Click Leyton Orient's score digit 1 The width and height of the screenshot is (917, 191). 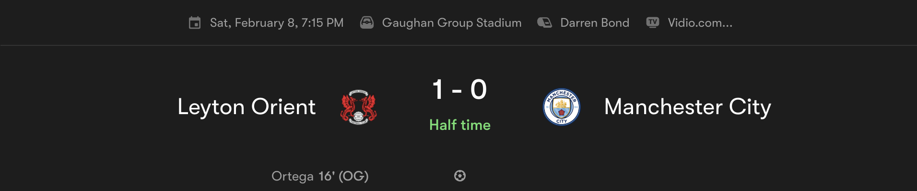tap(438, 89)
